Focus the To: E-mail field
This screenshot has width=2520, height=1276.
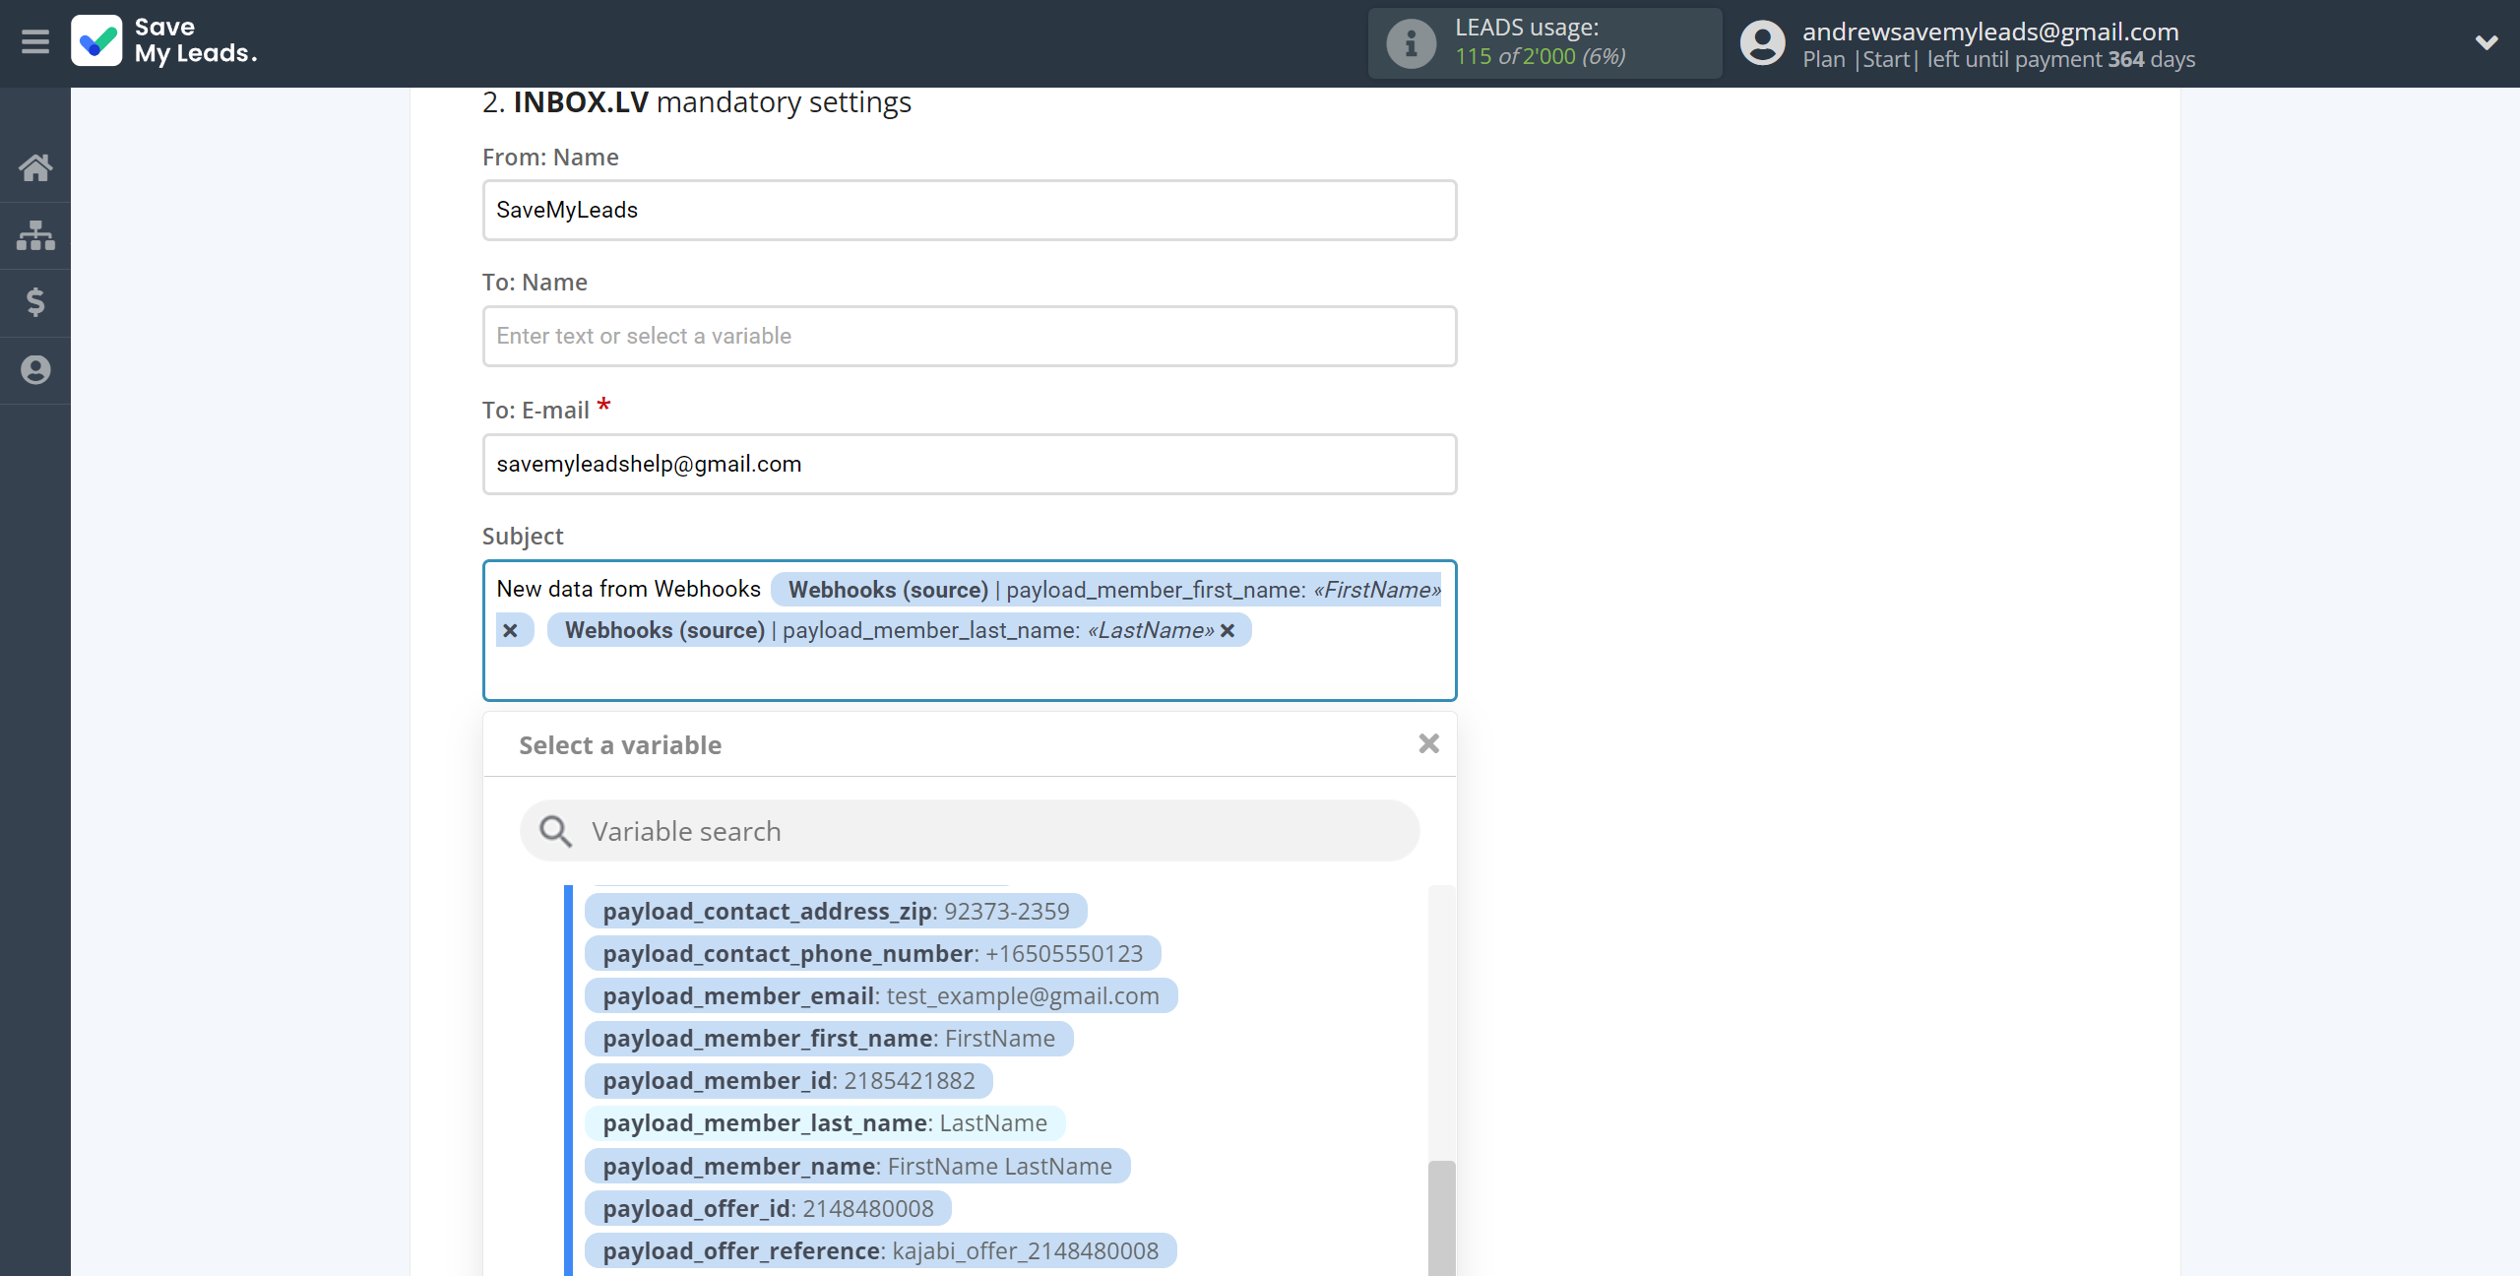[x=969, y=464]
